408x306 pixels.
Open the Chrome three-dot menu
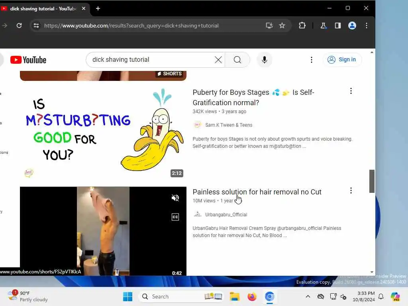point(367,25)
